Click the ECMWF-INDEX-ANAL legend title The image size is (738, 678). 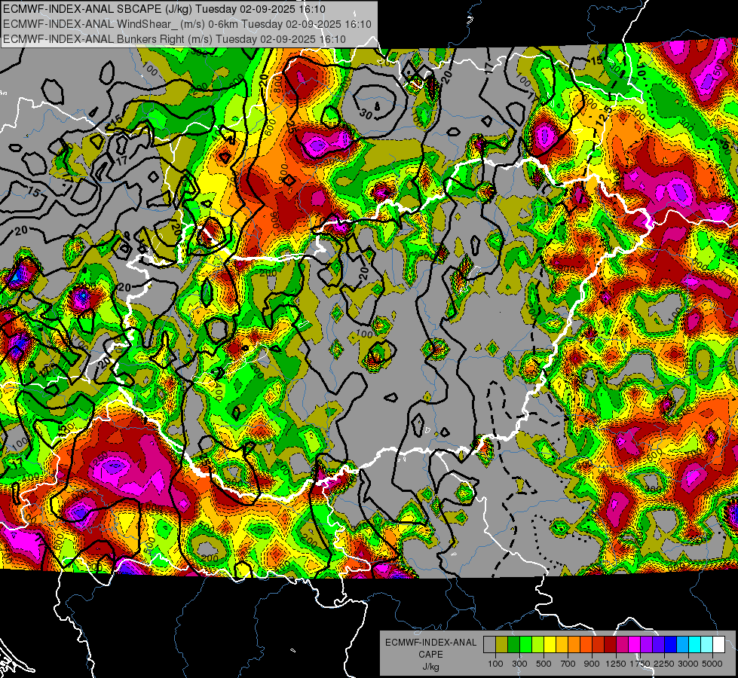(x=430, y=643)
